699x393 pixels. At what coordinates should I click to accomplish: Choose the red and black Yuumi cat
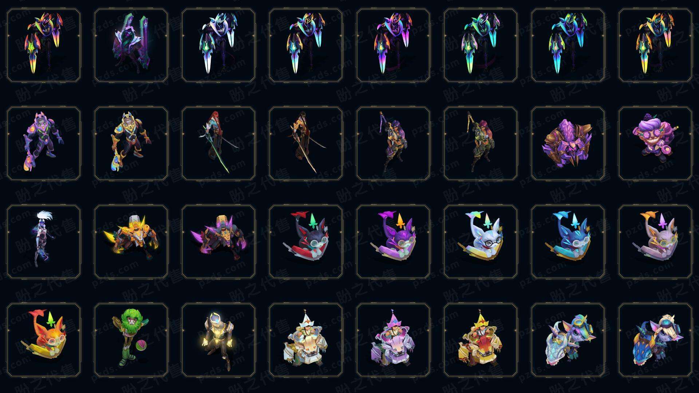tap(306, 242)
